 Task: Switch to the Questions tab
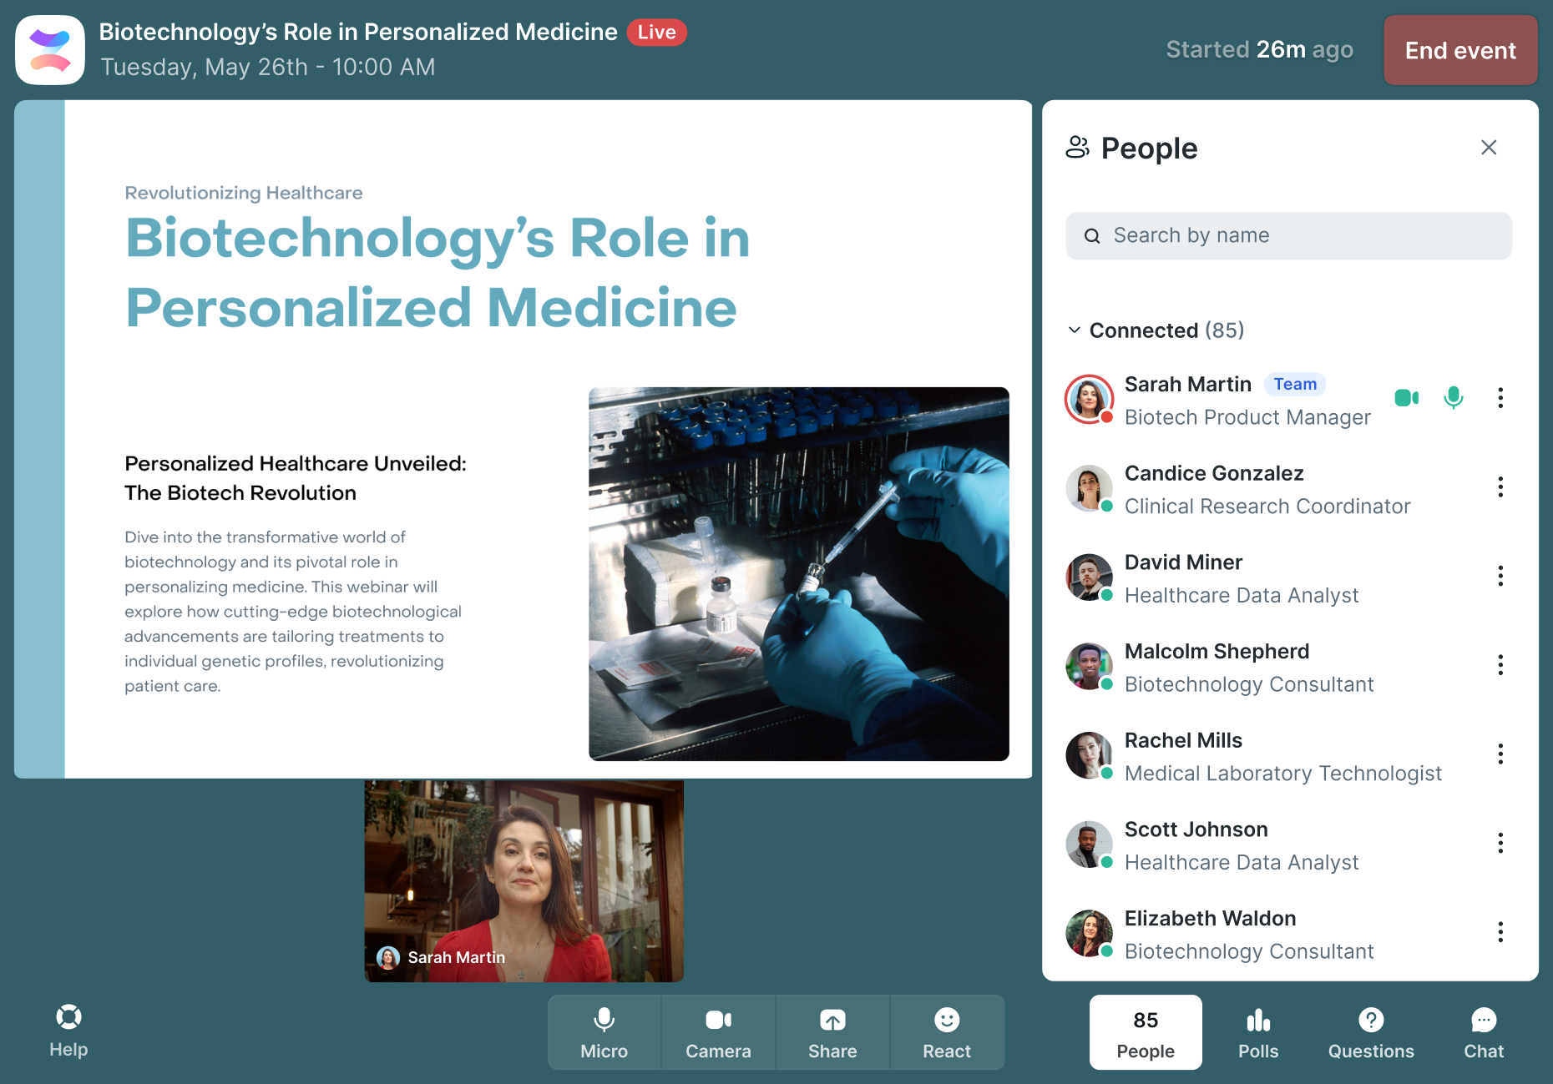(1371, 1032)
